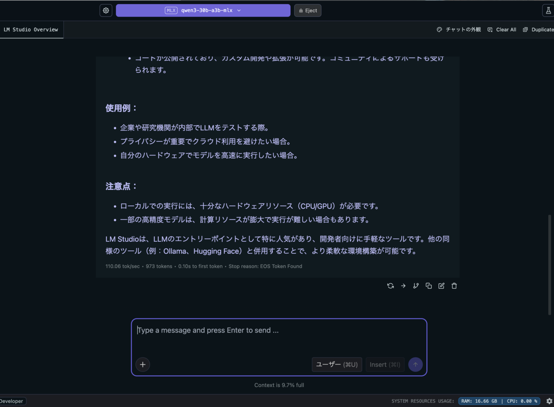This screenshot has width=554, height=407.
Task: Continue the assistant message with arrow icon
Action: [x=403, y=286]
